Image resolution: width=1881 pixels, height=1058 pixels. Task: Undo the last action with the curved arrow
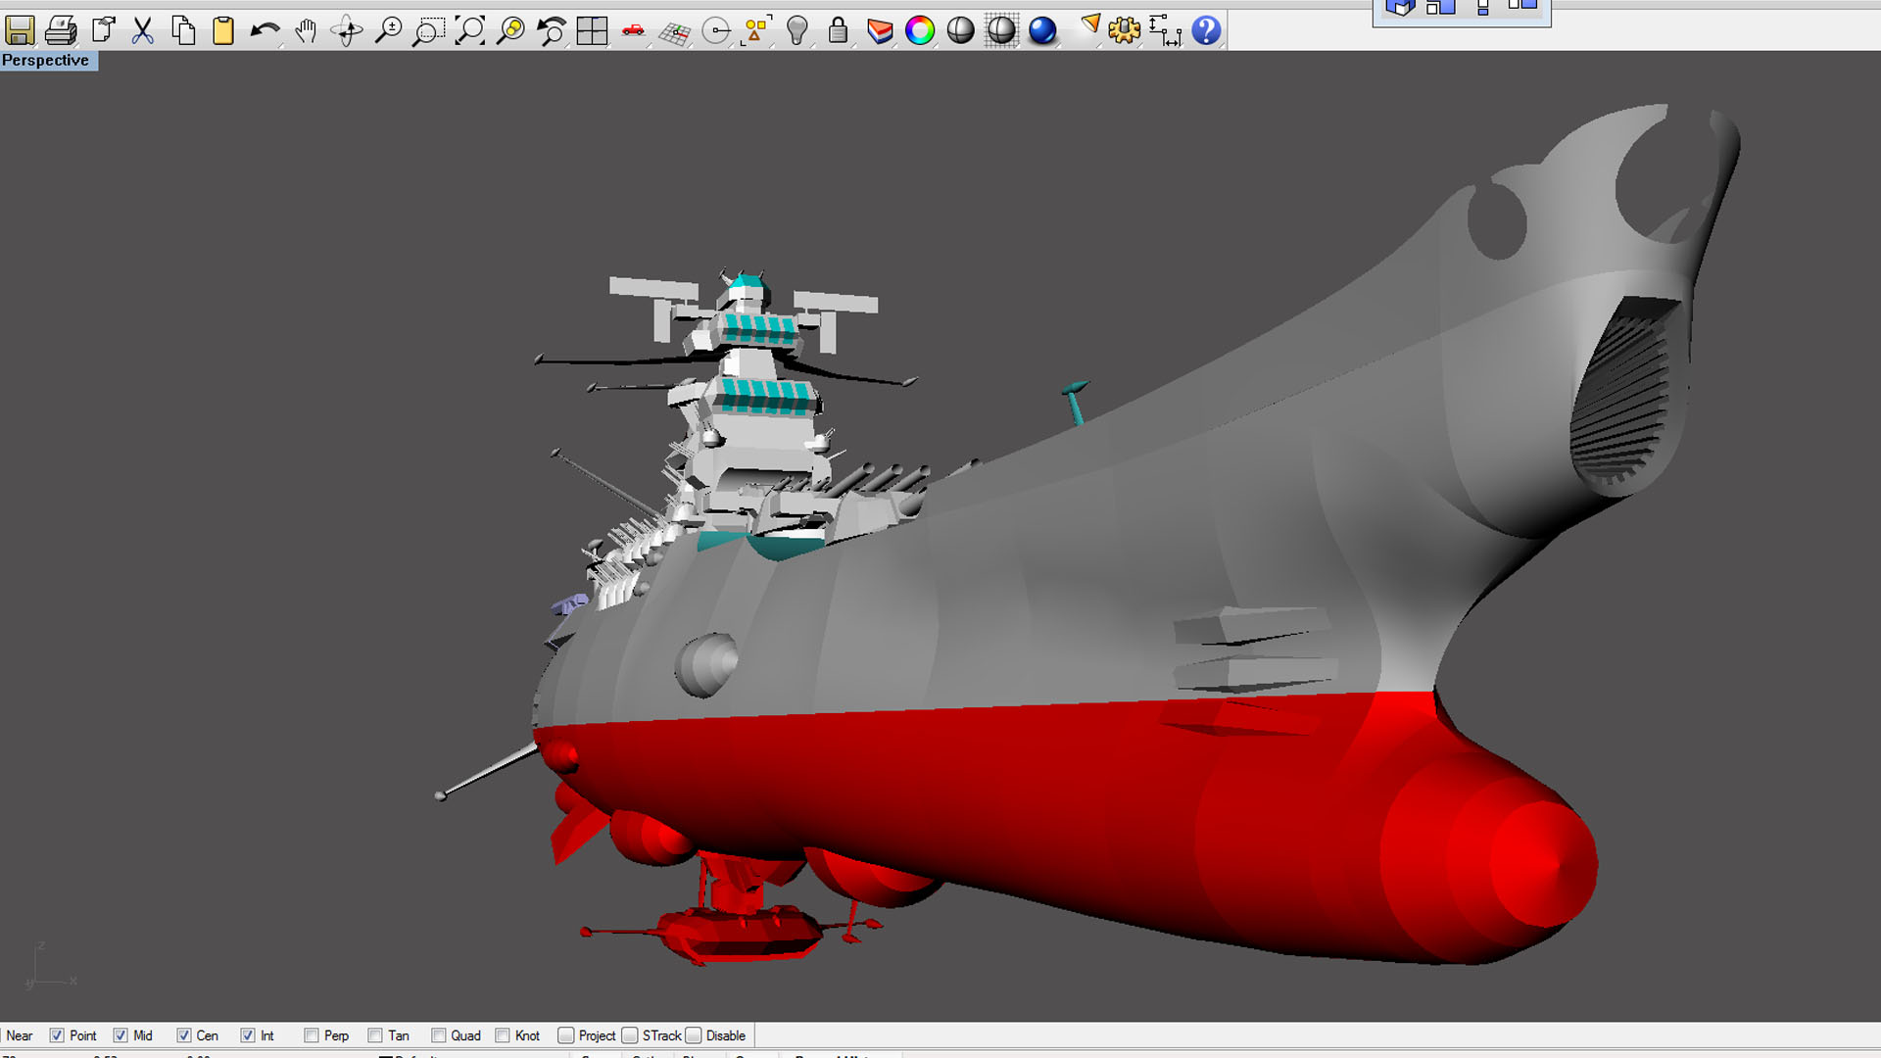[x=265, y=30]
